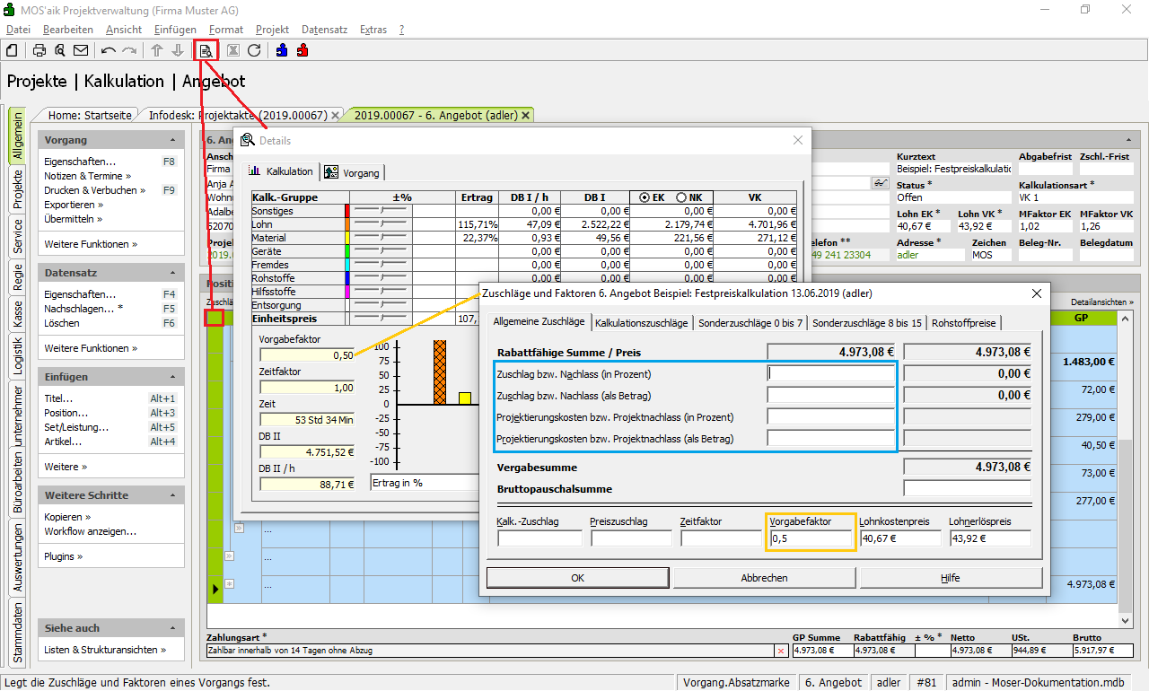The height and width of the screenshot is (691, 1149).
Task: Click the undo arrow icon
Action: click(109, 50)
